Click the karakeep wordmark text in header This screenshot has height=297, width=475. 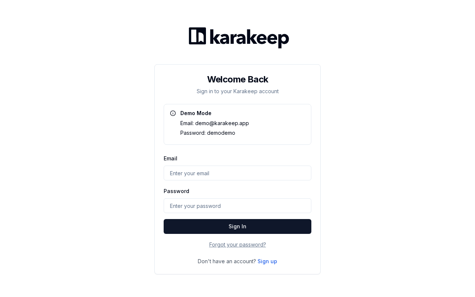click(x=249, y=38)
